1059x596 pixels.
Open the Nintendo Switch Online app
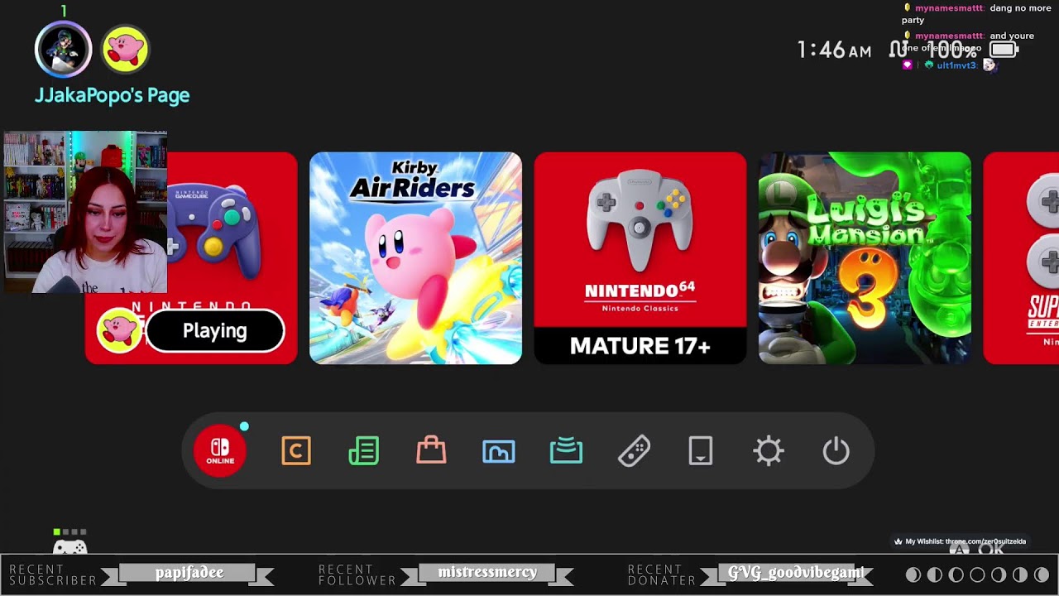[218, 450]
